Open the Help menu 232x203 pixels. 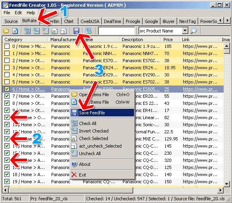[x=31, y=13]
